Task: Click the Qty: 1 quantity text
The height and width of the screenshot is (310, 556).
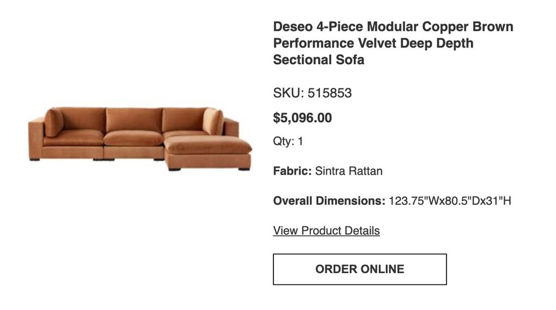Action: tap(288, 141)
